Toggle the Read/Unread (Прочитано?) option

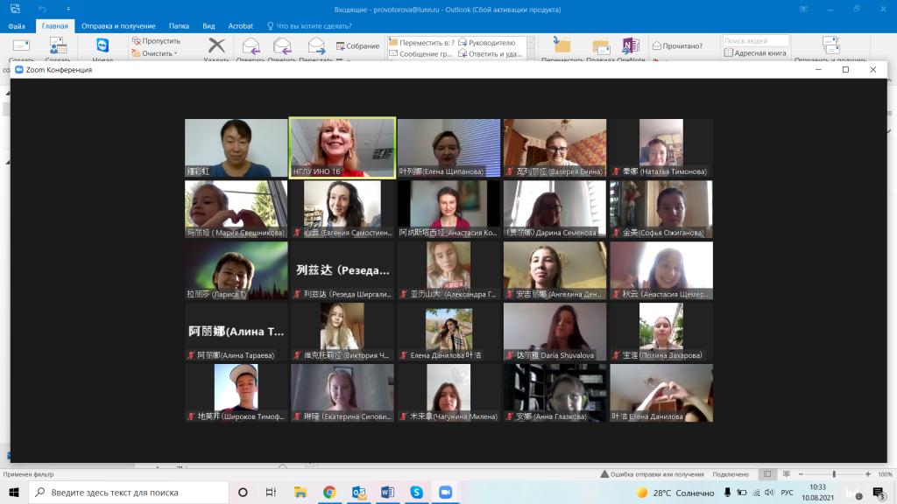677,45
